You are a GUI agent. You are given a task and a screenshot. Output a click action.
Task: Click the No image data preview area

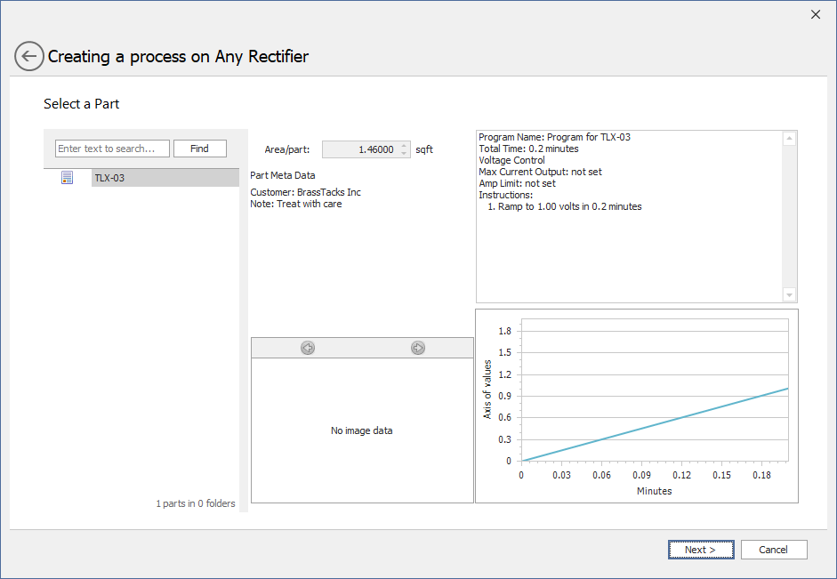click(x=361, y=430)
